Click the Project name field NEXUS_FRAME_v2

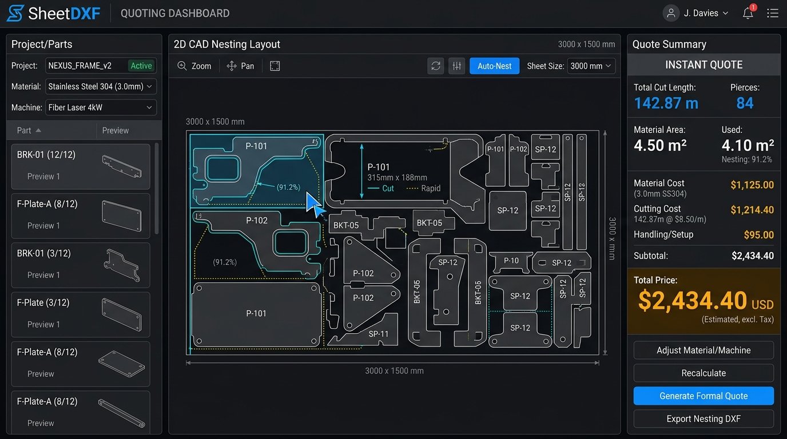101,65
